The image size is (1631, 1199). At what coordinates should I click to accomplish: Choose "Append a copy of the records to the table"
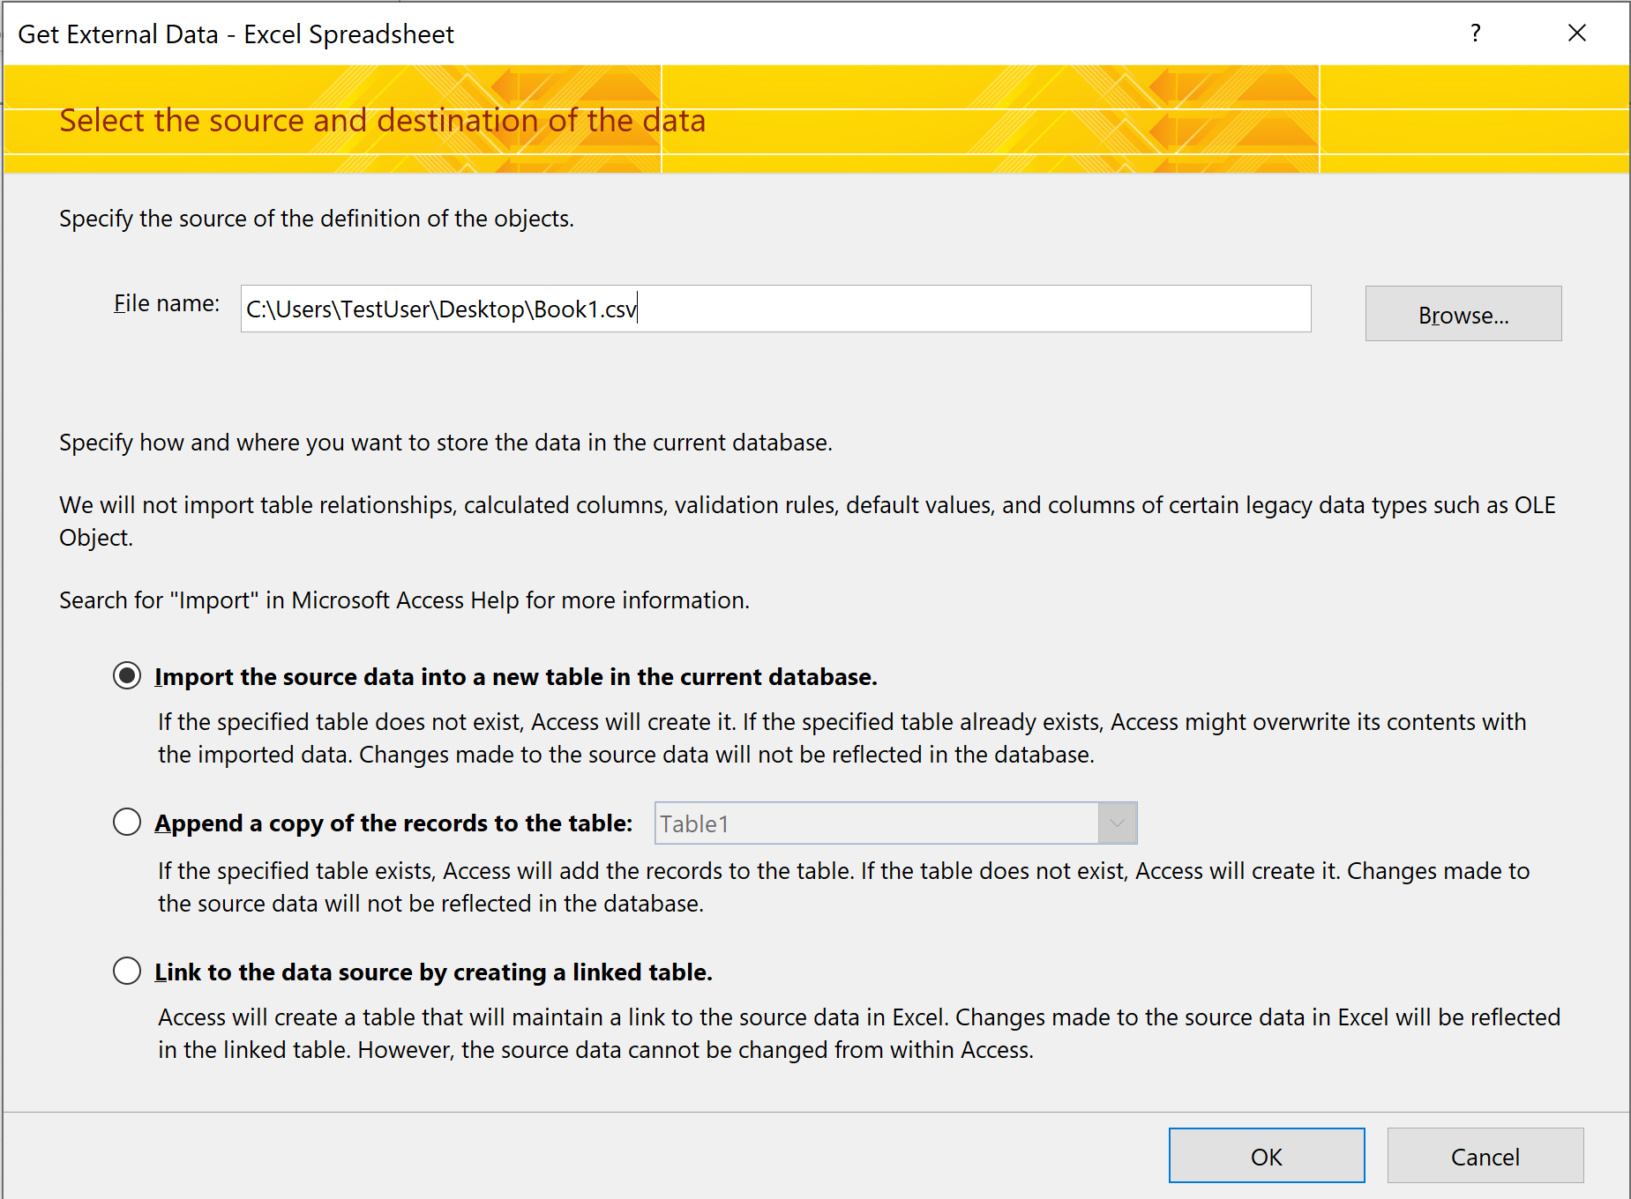click(x=127, y=822)
